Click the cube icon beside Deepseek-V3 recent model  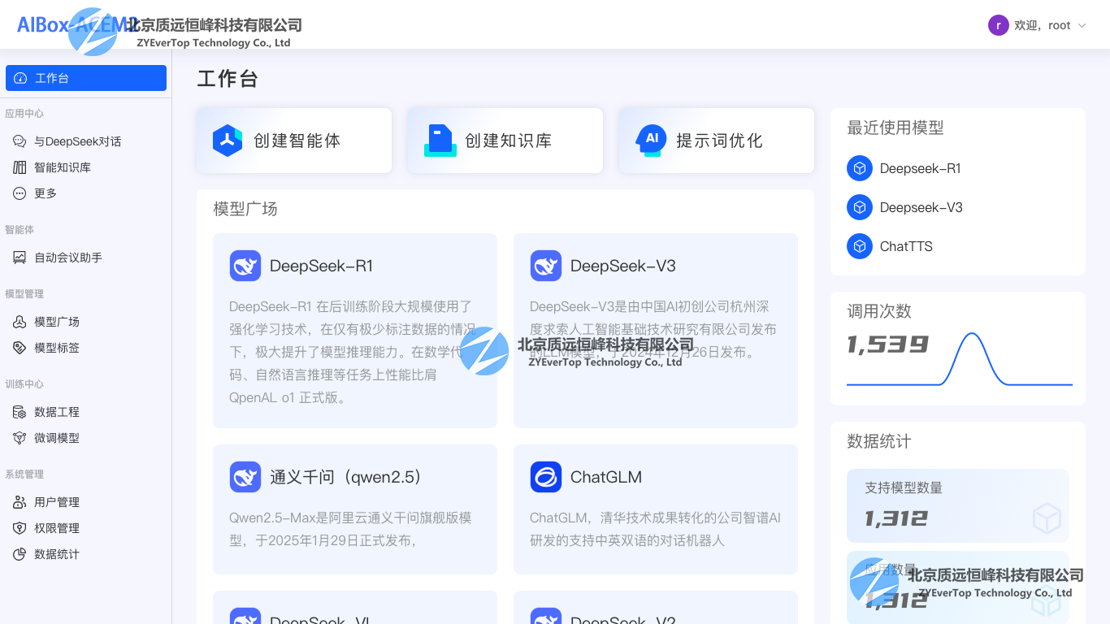pos(860,207)
